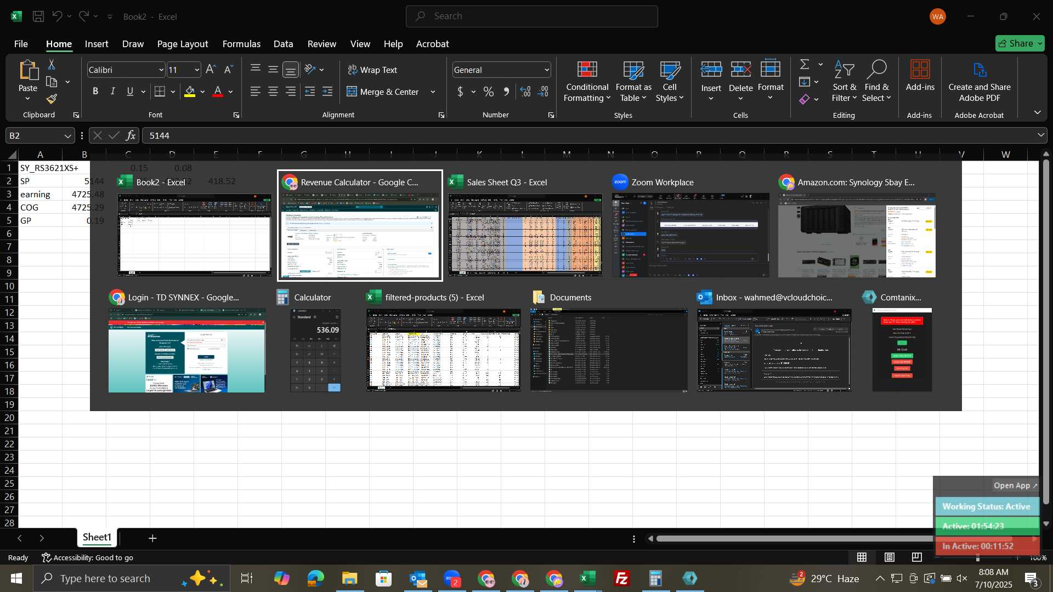Click the Cut scissors icon
This screenshot has height=592, width=1053.
click(52, 65)
